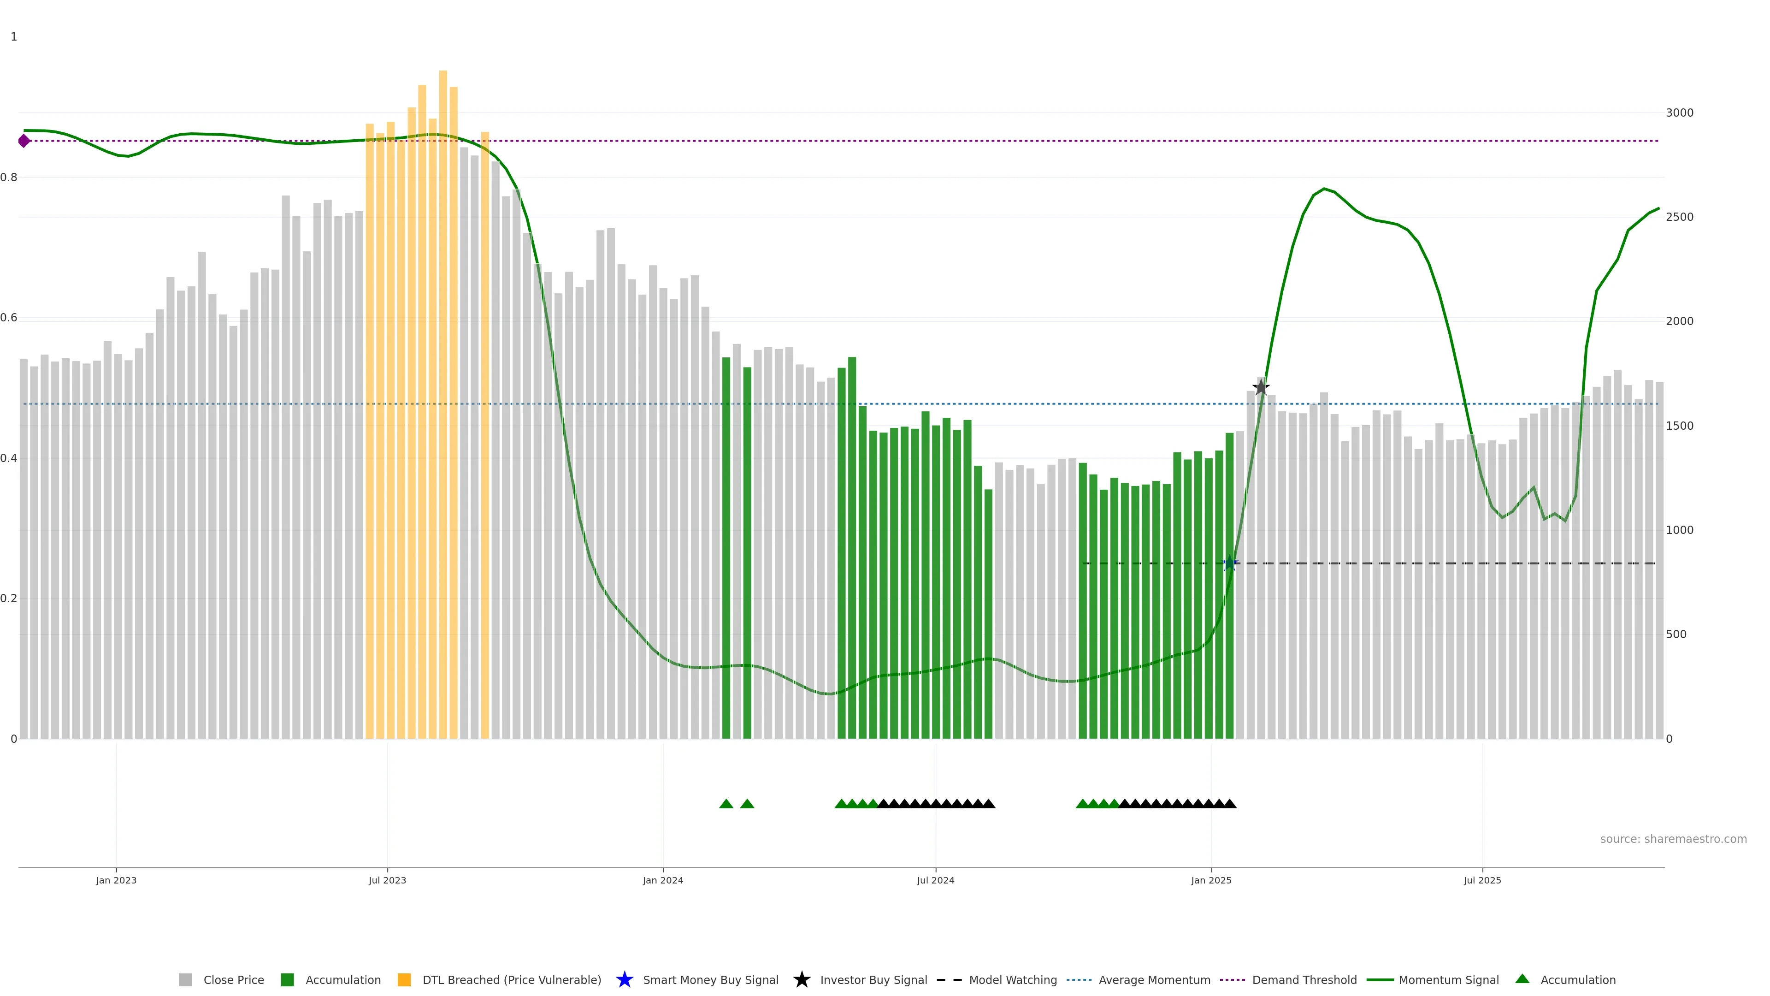Click the purple diamond Demand Threshold marker
This screenshot has height=996, width=1770.
coord(24,141)
